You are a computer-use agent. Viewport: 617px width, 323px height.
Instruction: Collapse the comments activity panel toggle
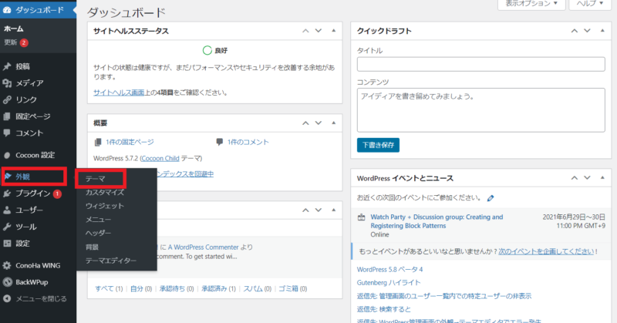click(x=334, y=210)
